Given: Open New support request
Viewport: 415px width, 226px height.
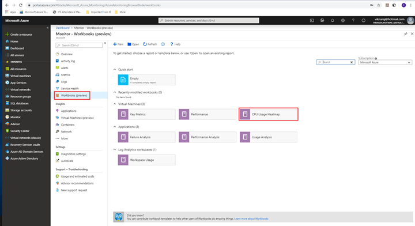Looking at the screenshot, I should (x=71, y=190).
